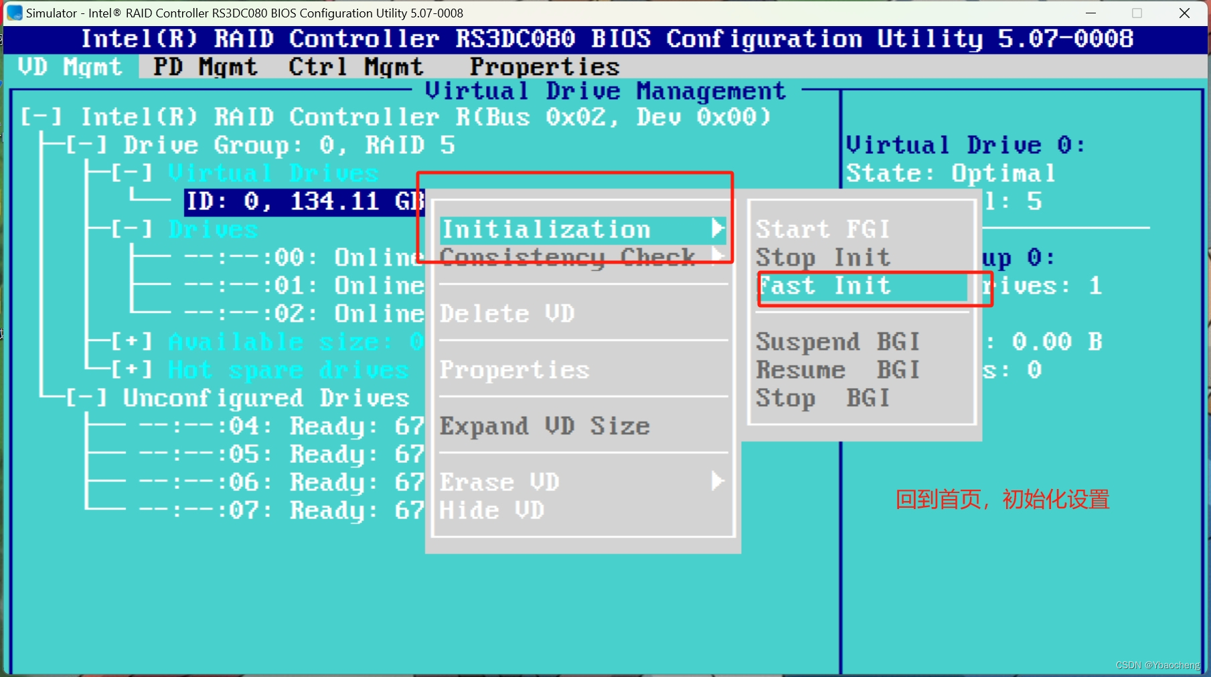
Task: Expand the Available size node
Action: 131,342
